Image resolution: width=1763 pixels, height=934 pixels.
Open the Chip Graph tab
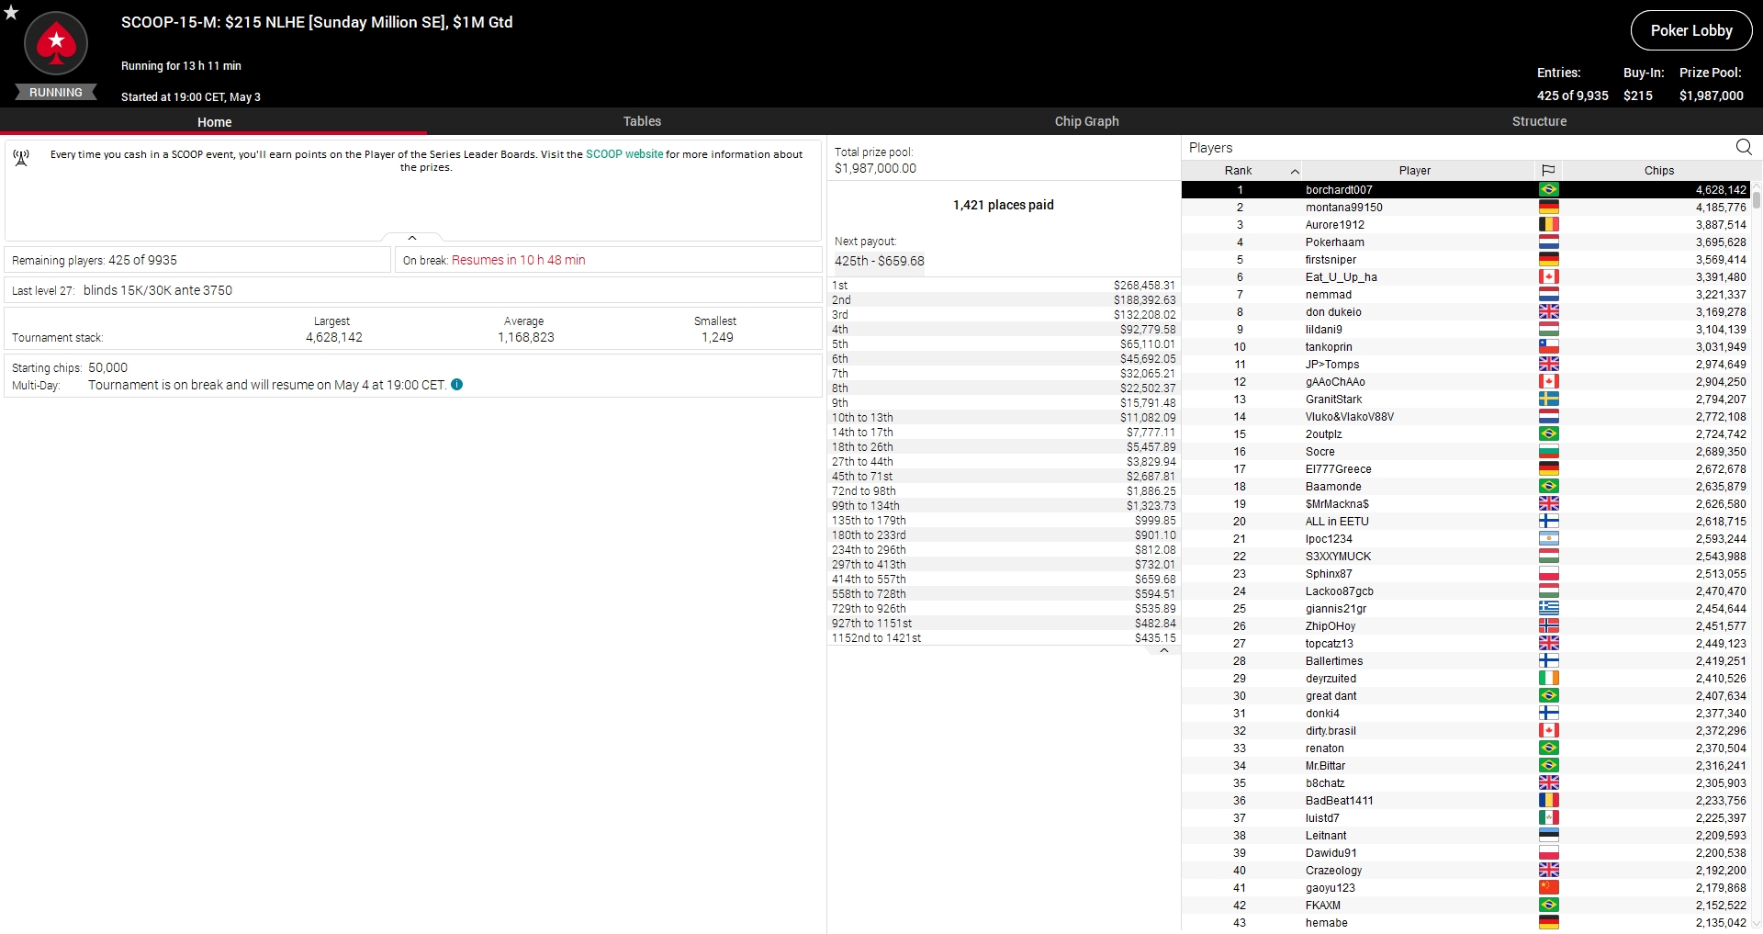(x=1086, y=121)
